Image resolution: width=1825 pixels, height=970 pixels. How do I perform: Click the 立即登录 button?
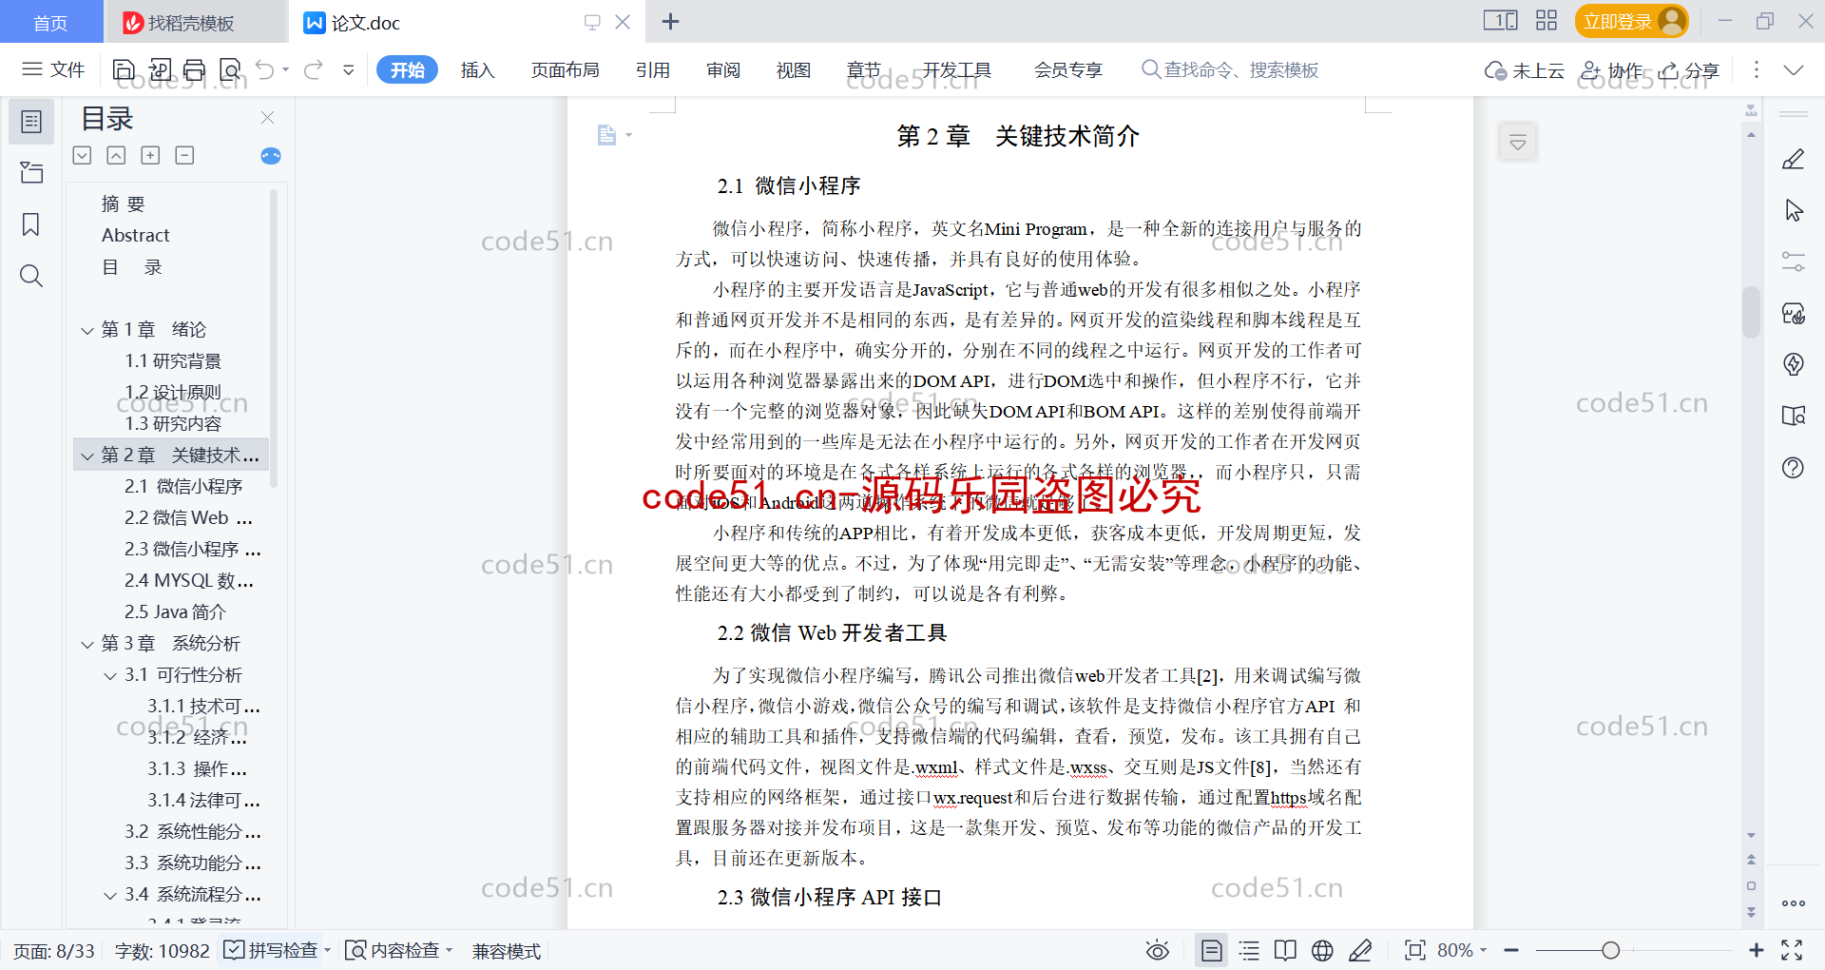pyautogui.click(x=1631, y=21)
